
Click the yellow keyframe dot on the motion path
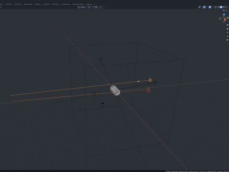138,81
